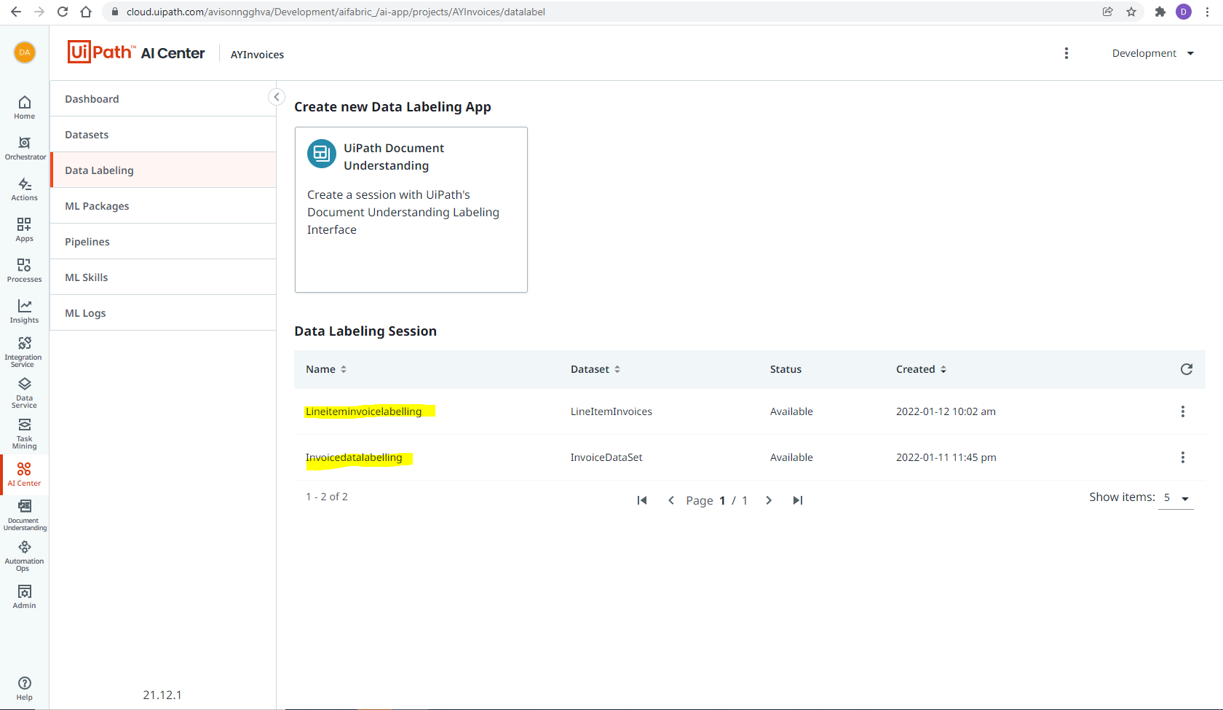The width and height of the screenshot is (1223, 710).
Task: Click the AYInvoices project name
Action: pyautogui.click(x=258, y=55)
